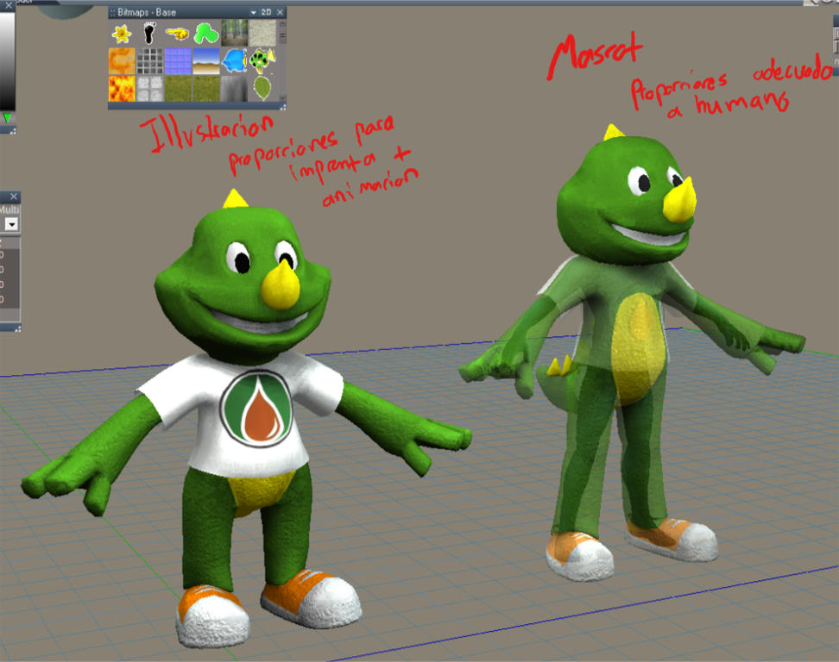Select the fire lava texture bitmap
This screenshot has height=662, width=839.
(122, 89)
